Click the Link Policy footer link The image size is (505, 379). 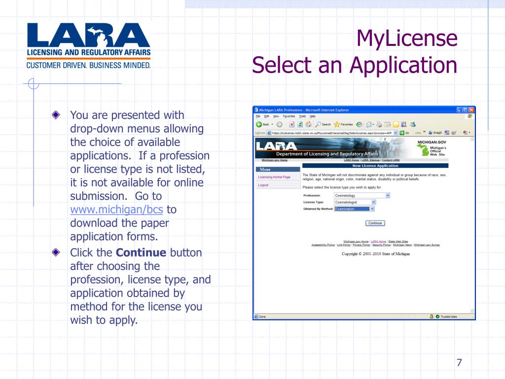344,245
